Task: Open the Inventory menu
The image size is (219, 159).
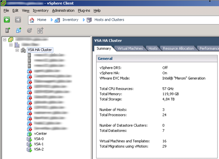Action: [x=41, y=11]
